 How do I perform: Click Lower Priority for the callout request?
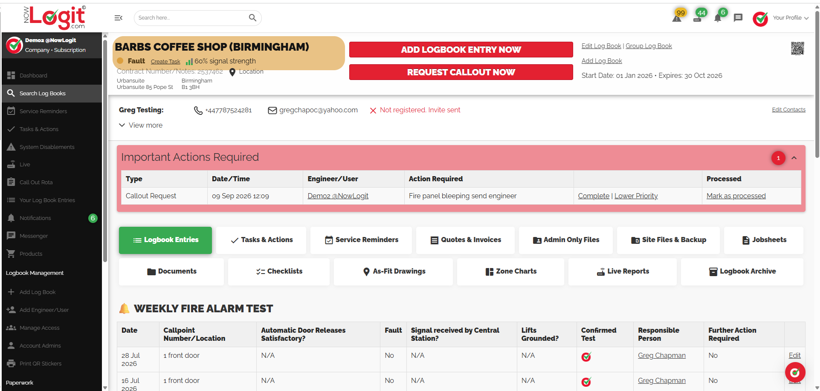(636, 196)
